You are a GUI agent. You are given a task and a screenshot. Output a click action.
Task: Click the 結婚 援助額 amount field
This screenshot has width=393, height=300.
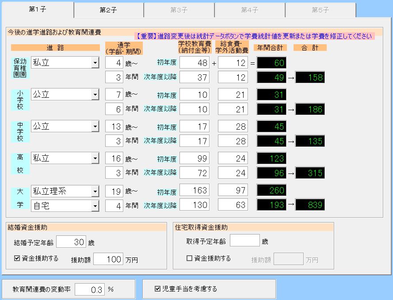pos(108,259)
